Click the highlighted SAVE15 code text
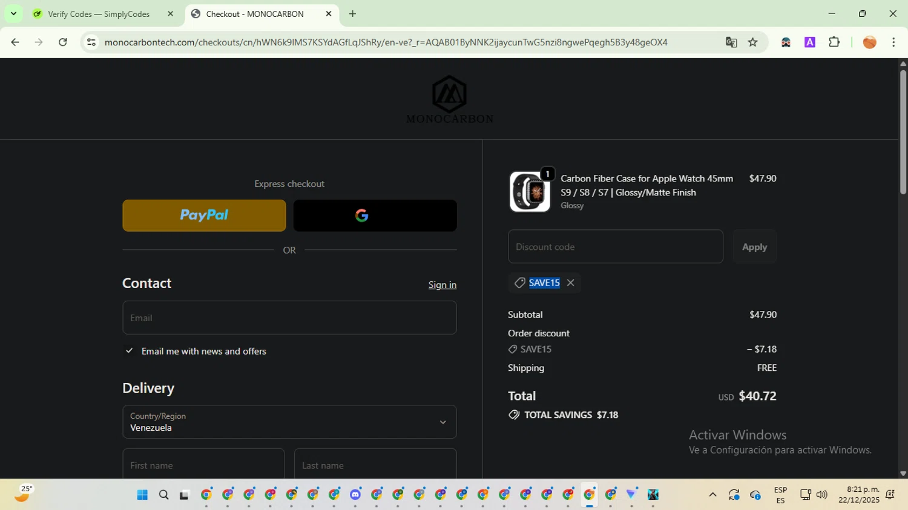The width and height of the screenshot is (908, 510). pos(544,283)
